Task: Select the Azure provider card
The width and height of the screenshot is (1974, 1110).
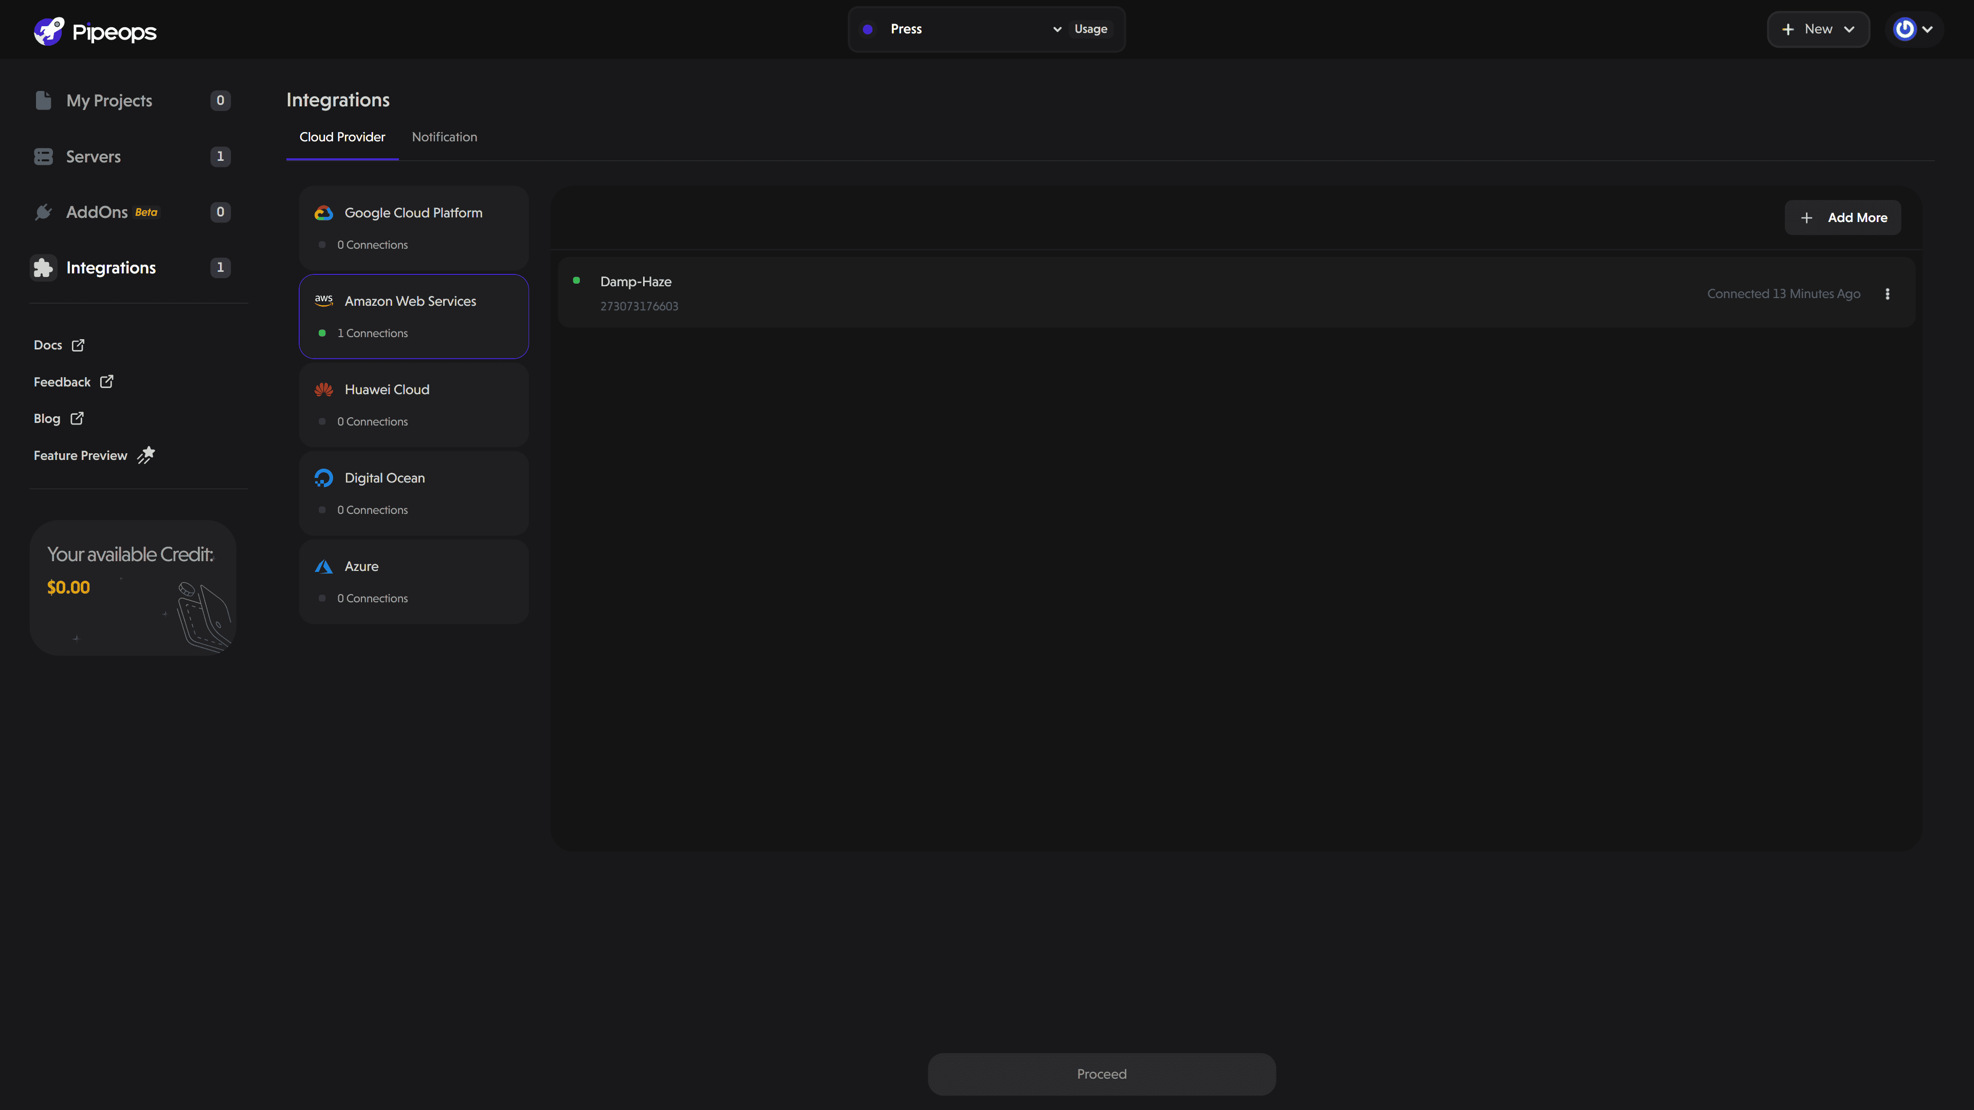Action: [414, 581]
